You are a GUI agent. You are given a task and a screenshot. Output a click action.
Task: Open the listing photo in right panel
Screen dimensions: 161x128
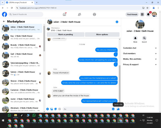140,24
